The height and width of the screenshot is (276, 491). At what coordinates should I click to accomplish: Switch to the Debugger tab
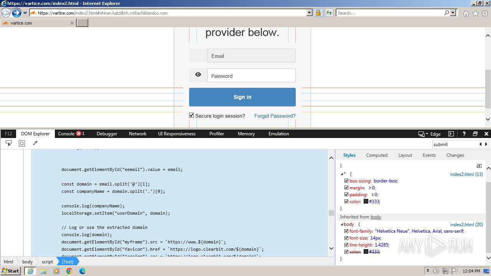click(x=107, y=134)
